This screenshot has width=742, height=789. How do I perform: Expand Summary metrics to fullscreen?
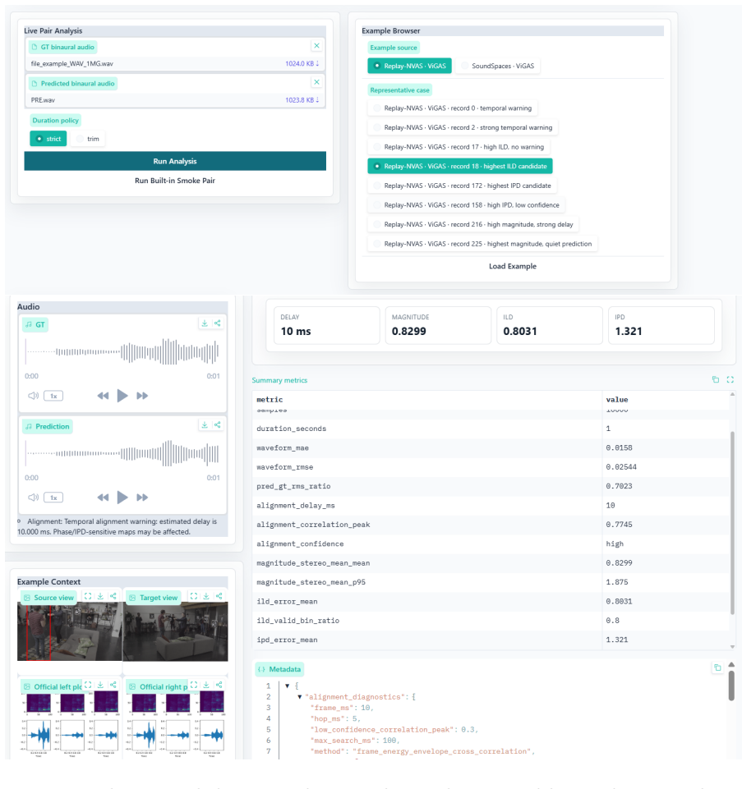click(x=730, y=380)
